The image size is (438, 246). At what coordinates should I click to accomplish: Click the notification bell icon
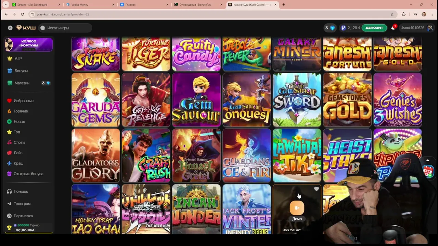tap(393, 28)
